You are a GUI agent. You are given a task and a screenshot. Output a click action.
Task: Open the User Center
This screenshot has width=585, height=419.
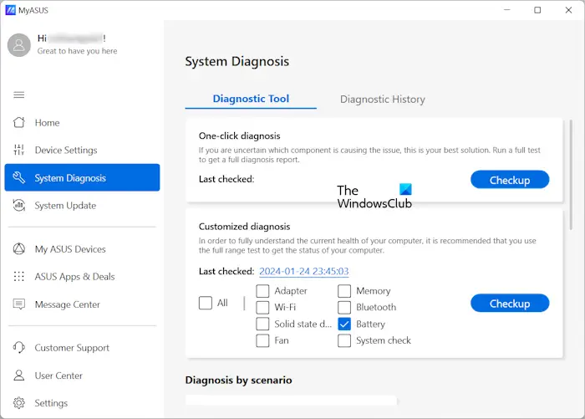click(x=82, y=376)
